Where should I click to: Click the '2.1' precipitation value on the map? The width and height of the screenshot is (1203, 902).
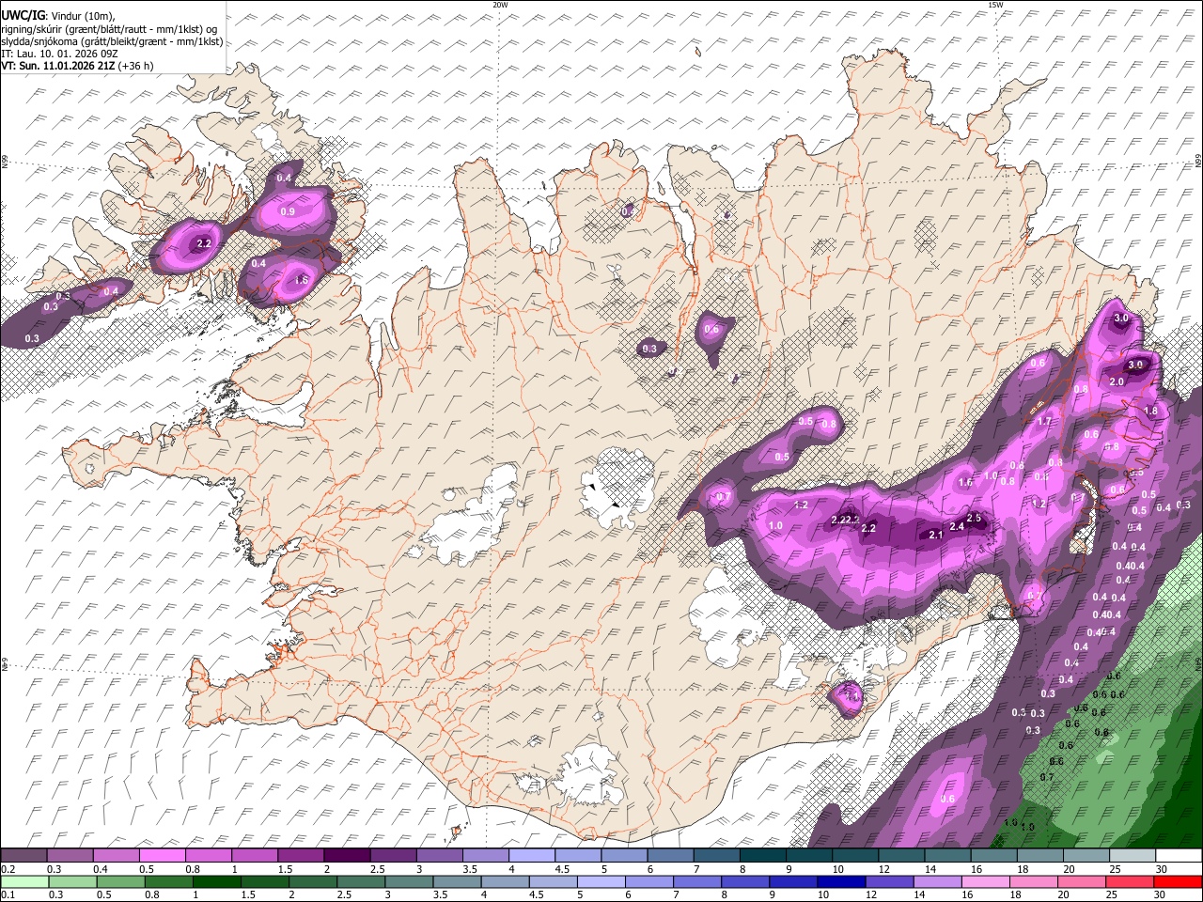coord(935,535)
